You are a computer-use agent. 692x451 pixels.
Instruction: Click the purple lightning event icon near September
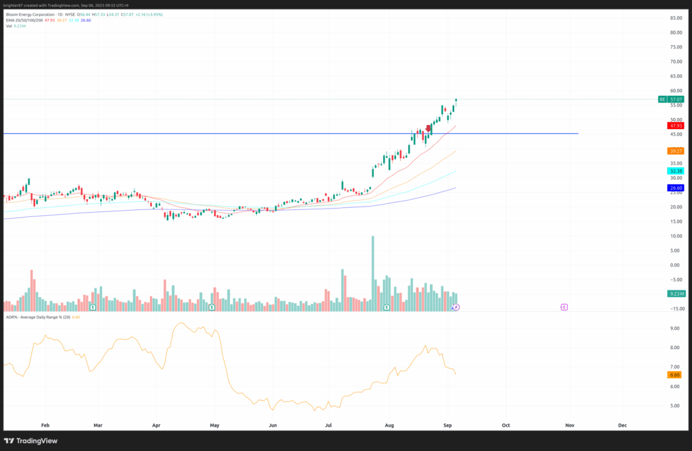(x=456, y=307)
